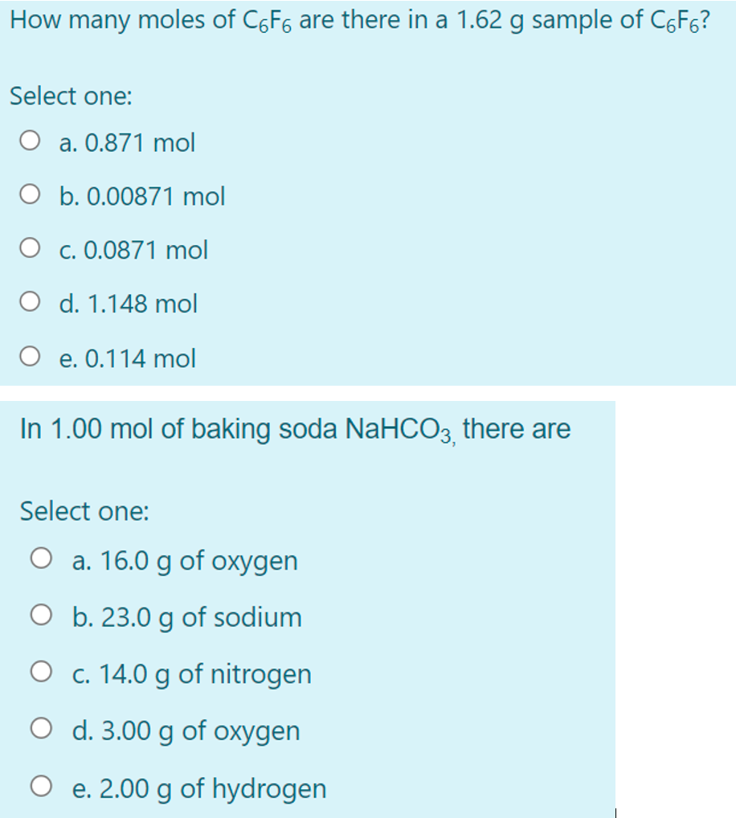Viewport: 736px width, 818px height.
Task: Click the NaHCO3 question heading text
Action: (x=292, y=428)
